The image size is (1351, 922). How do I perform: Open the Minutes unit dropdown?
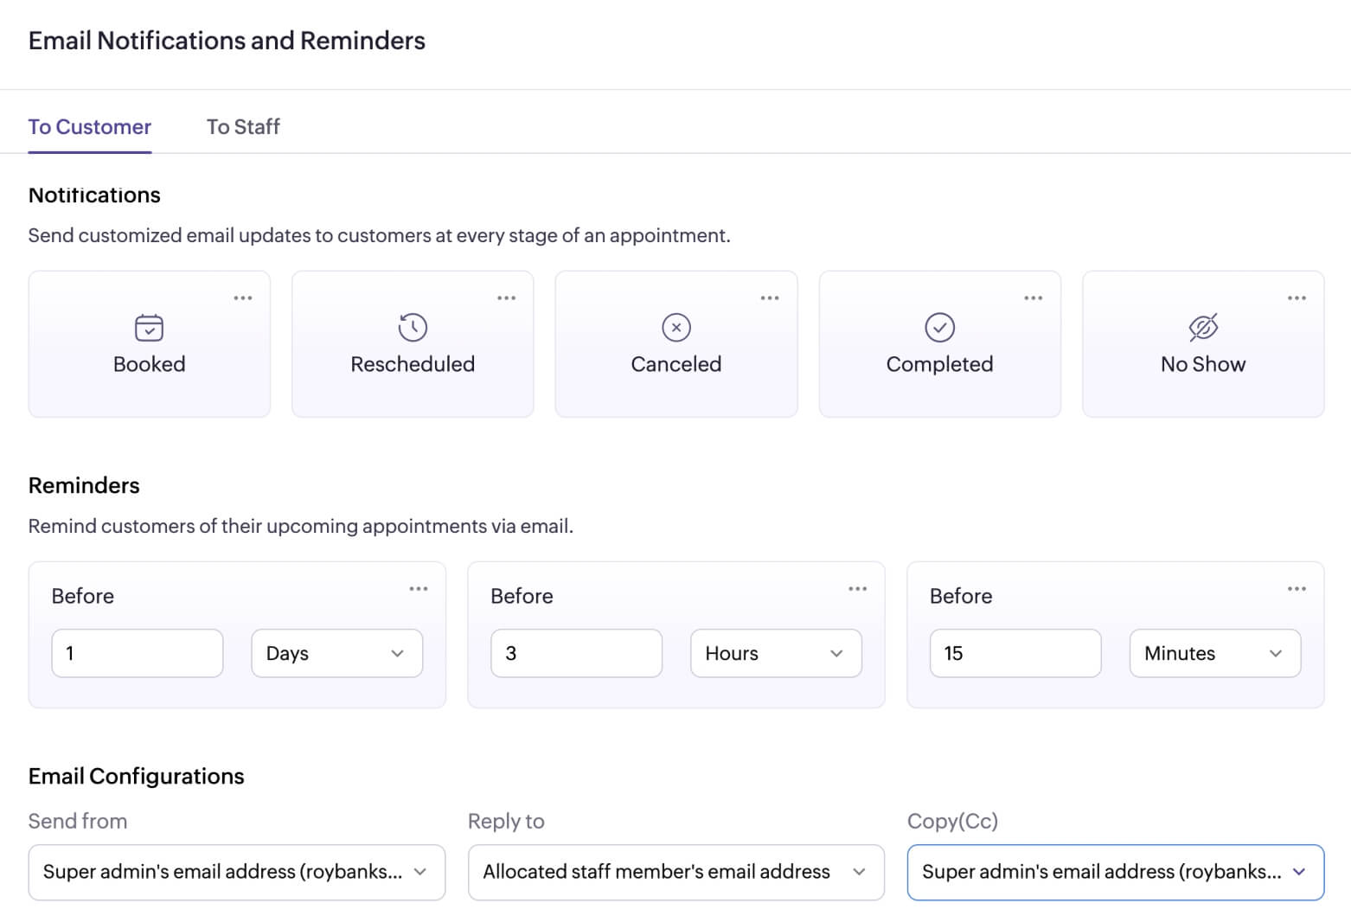[x=1214, y=653]
